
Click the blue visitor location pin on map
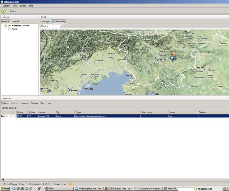tap(172, 58)
